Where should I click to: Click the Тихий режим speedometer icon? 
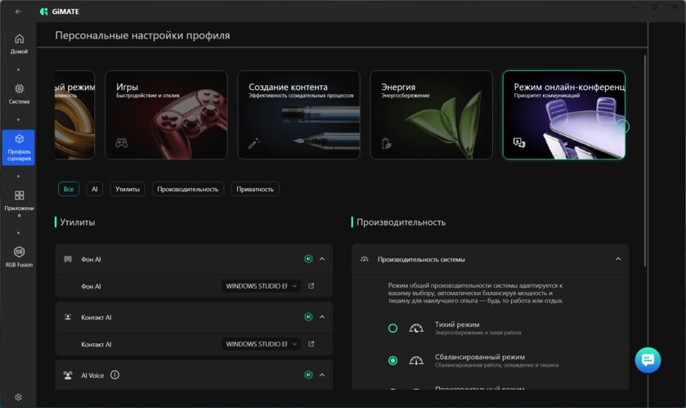(416, 328)
